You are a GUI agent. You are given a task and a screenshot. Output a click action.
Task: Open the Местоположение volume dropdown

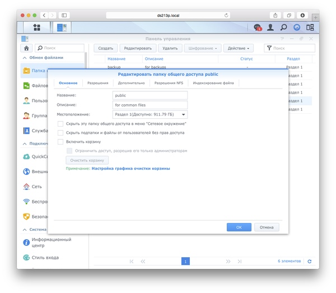coord(150,114)
